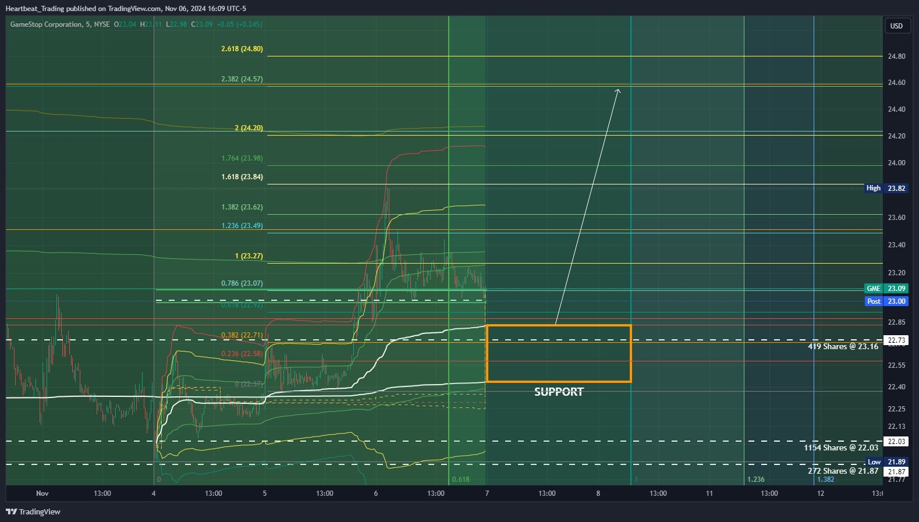Image resolution: width=919 pixels, height=522 pixels.
Task: Click the day 11 time axis label
Action: (x=709, y=493)
